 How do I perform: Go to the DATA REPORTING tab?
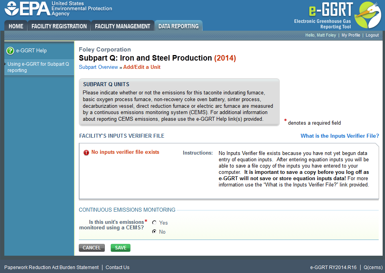point(179,26)
